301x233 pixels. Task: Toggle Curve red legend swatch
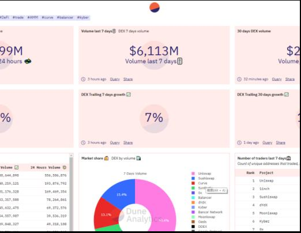pyautogui.click(x=193, y=183)
